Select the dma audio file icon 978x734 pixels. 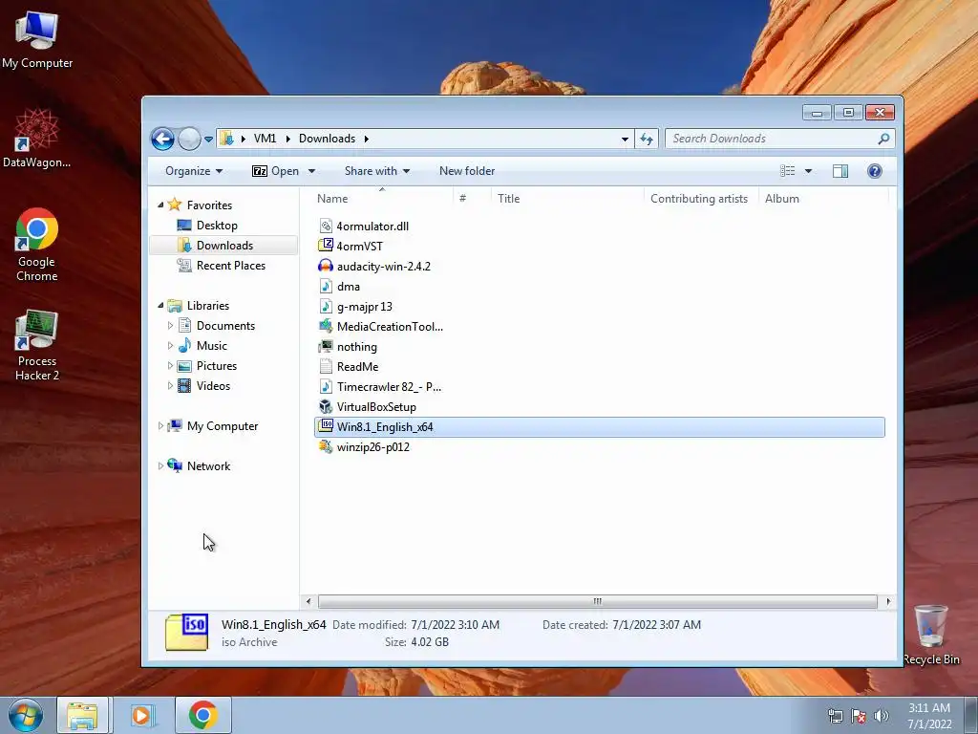326,286
